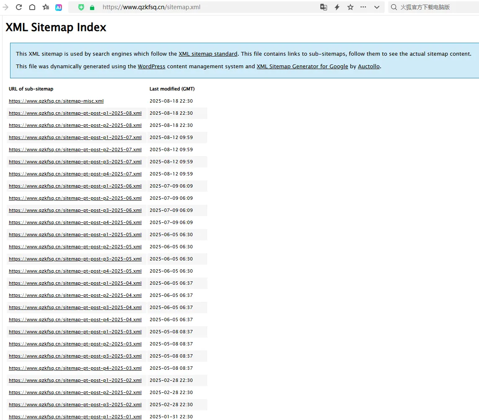
Task: Bookmark this page with the star icon
Action: [350, 7]
